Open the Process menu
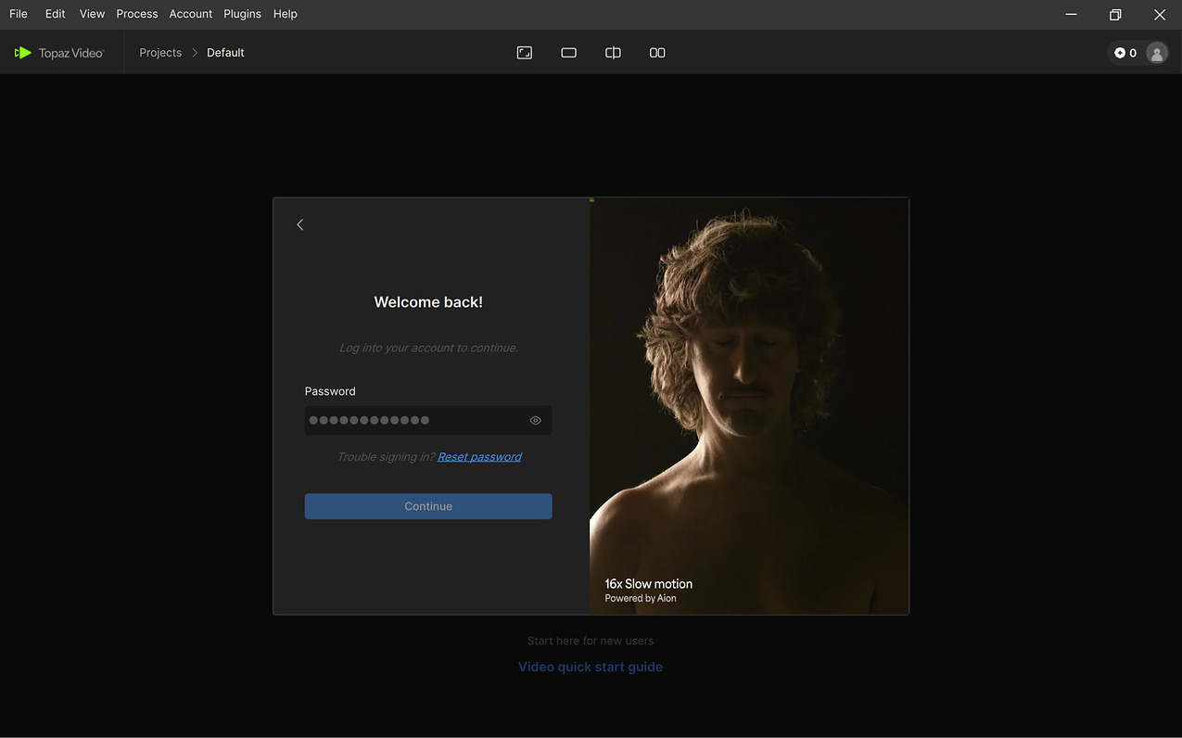The height and width of the screenshot is (738, 1182). point(137,14)
